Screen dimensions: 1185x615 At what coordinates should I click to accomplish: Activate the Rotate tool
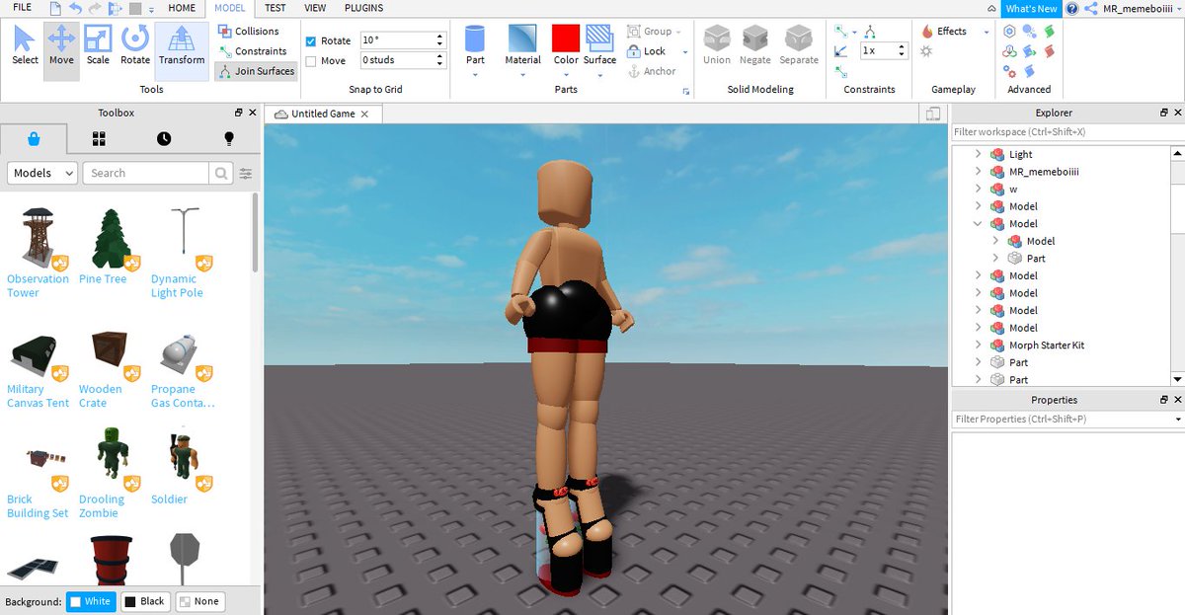tap(135, 44)
